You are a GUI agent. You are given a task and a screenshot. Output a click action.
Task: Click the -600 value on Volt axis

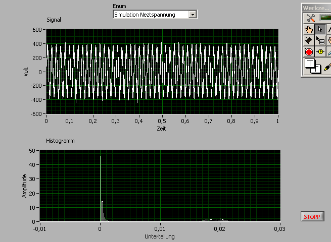[36, 114]
